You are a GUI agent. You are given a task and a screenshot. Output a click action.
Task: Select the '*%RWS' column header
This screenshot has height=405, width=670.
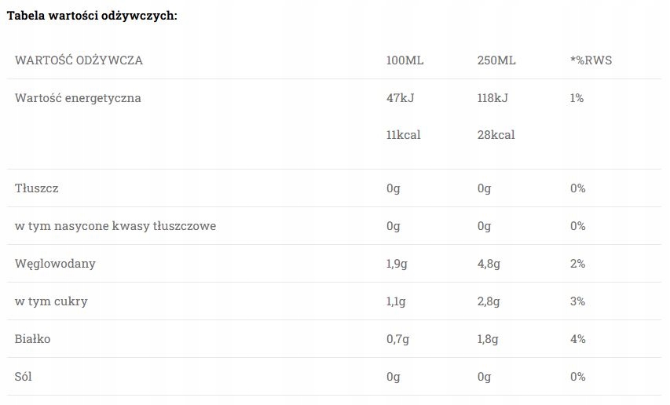pos(591,60)
